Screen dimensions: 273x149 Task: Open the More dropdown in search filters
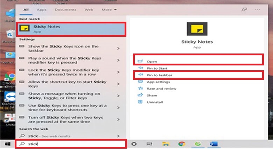pos(109,10)
